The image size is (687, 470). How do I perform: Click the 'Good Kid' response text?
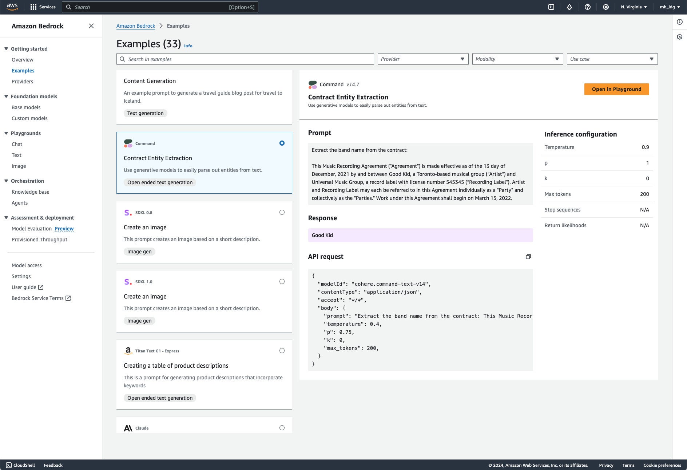click(322, 235)
